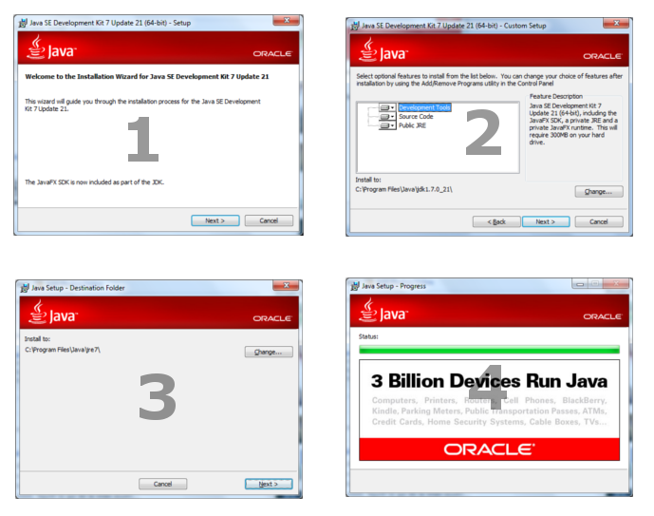Click the Oracle logo in the Progress window header
The image size is (654, 516).
click(603, 316)
